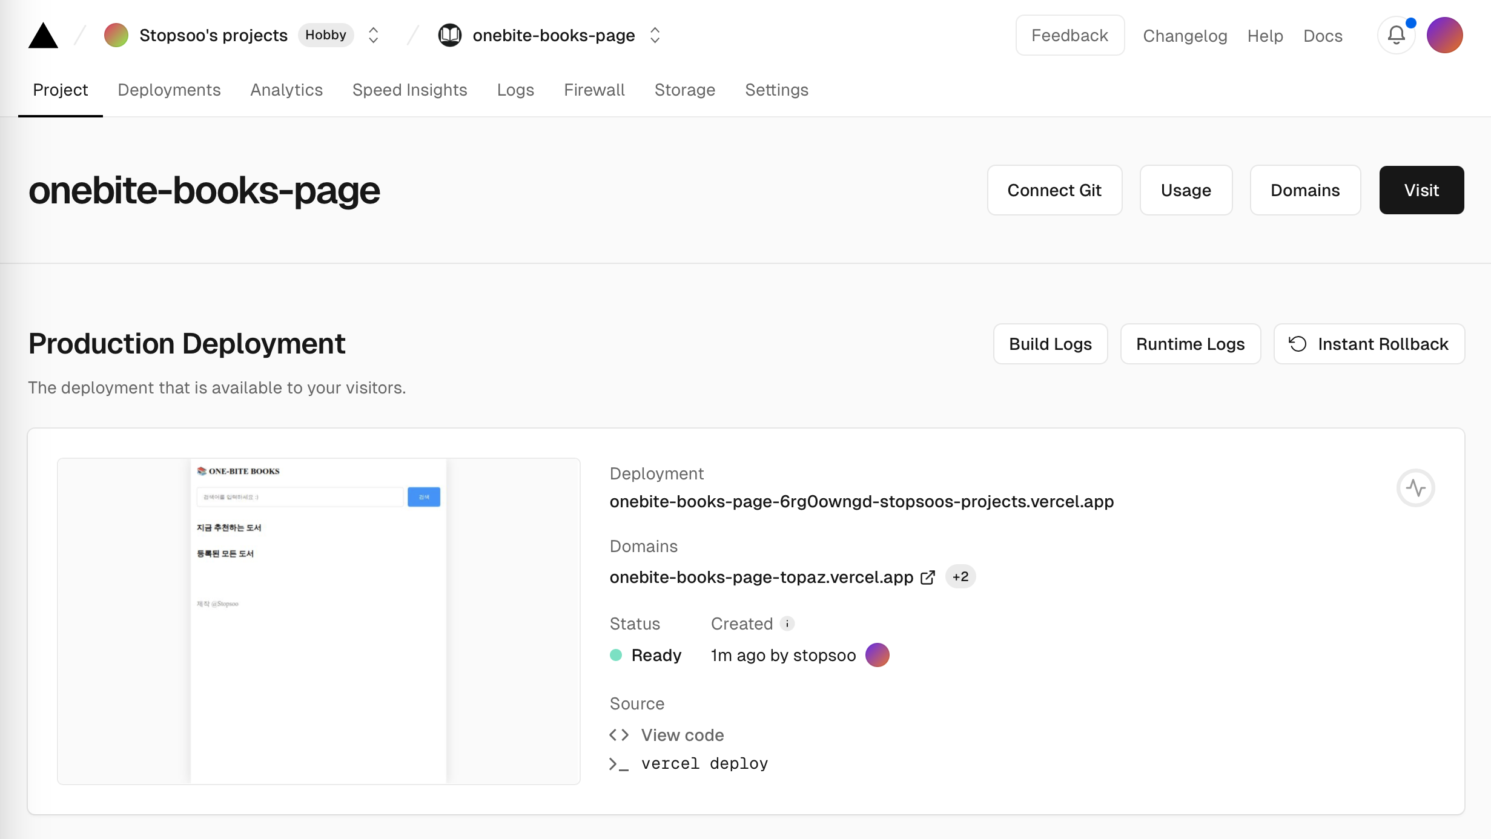
Task: Click the Stopsoo's projects team name
Action: [x=213, y=35]
